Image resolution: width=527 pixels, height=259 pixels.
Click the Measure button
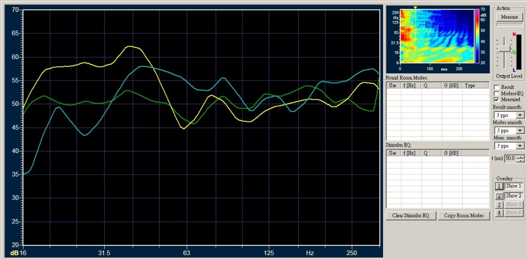point(509,17)
